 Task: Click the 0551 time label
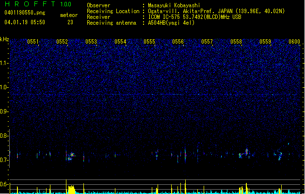point(33,42)
